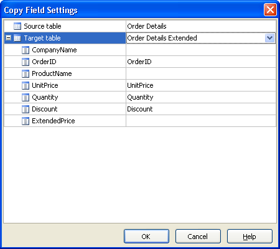280x249 pixels.
Task: Click the OK button
Action: point(146,237)
